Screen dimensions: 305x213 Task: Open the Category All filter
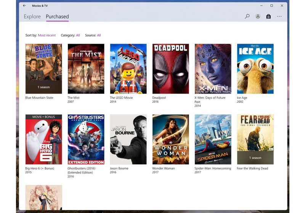click(78, 35)
